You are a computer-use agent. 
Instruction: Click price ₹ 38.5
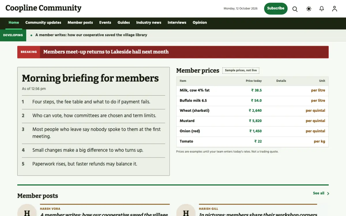(x=256, y=90)
